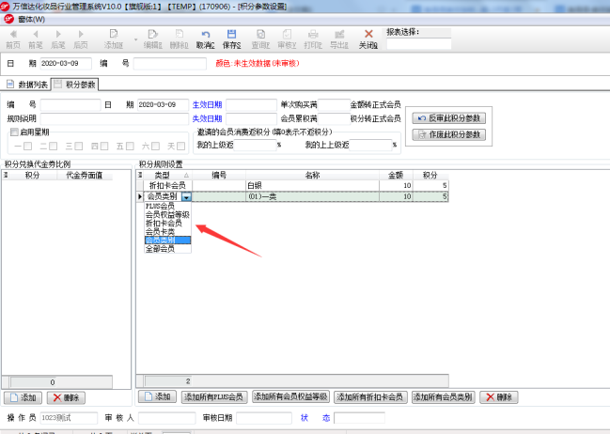Click the 取消 undo toolbar icon
Image resolution: width=610 pixels, height=434 pixels.
[x=206, y=39]
